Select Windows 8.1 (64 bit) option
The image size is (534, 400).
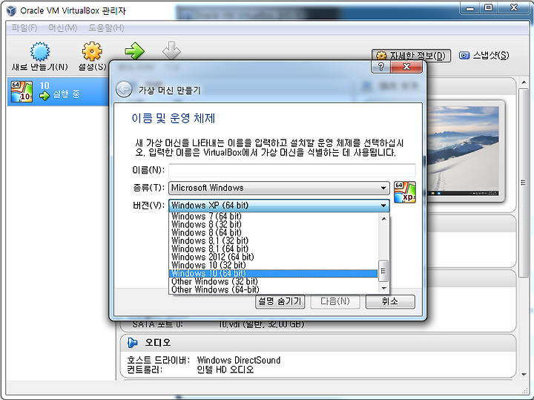(x=273, y=249)
